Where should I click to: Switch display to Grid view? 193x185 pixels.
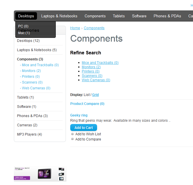95,95
